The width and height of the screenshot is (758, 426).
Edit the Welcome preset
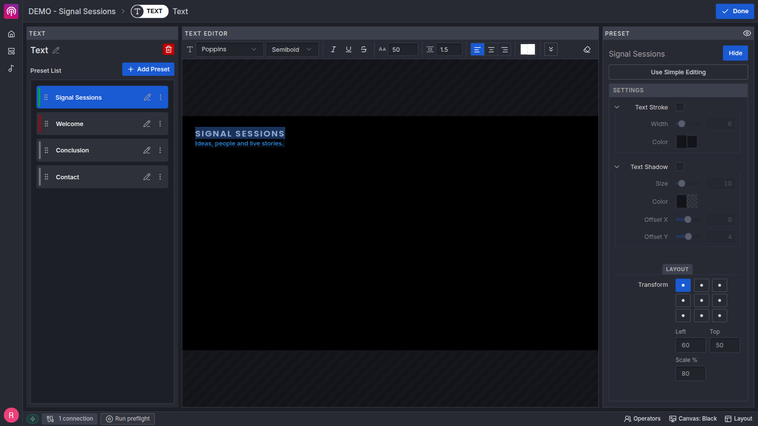click(147, 124)
